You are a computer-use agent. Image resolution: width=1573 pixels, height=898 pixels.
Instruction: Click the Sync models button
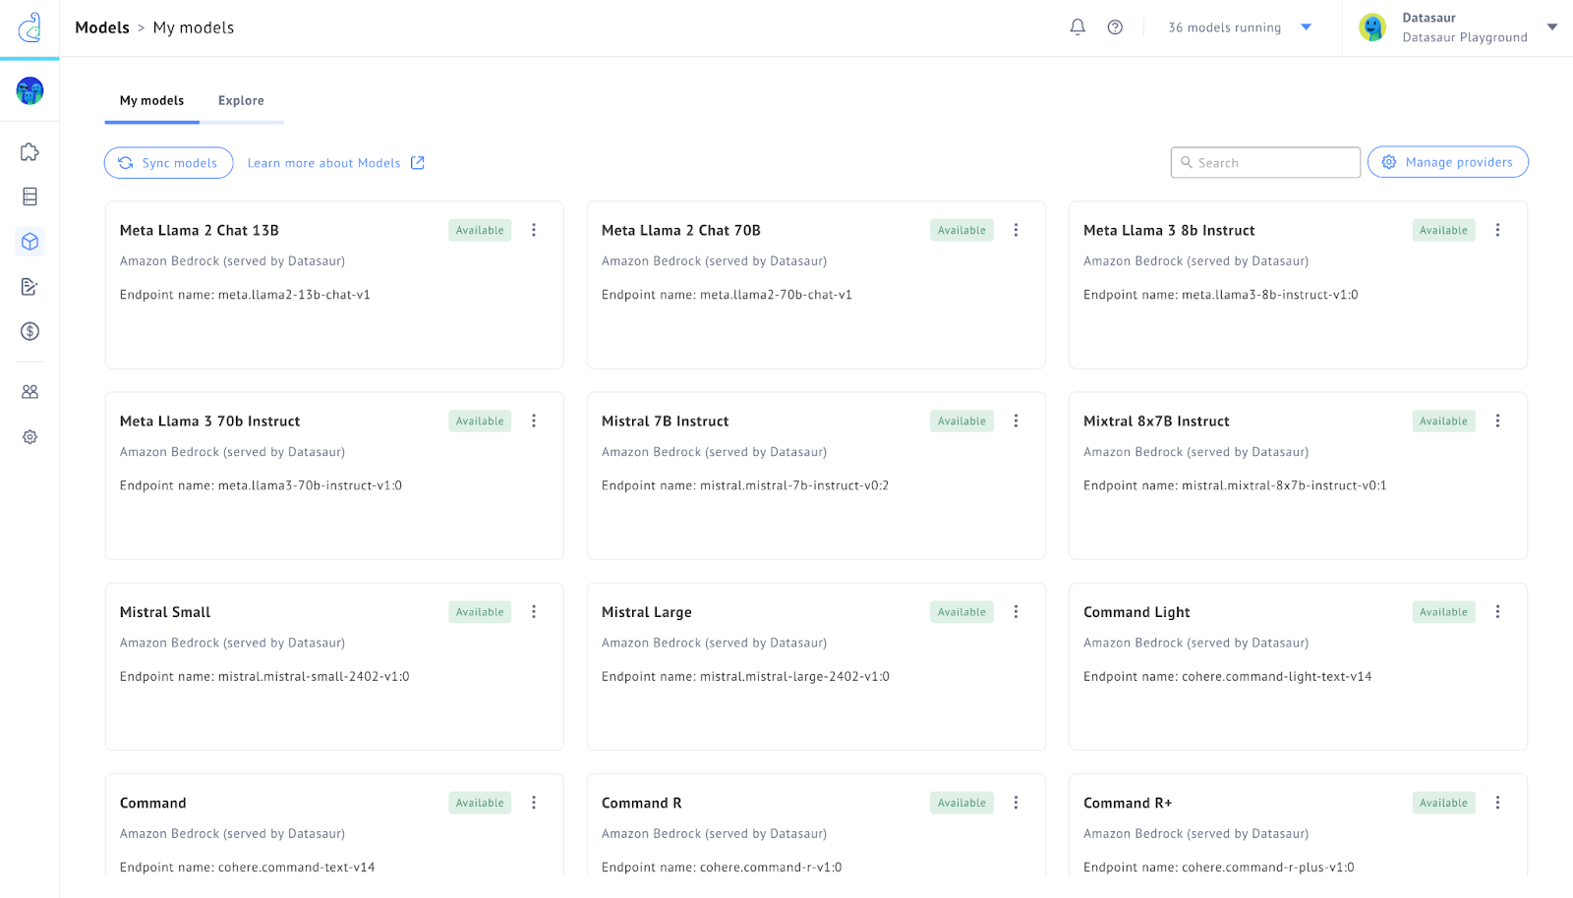[x=169, y=163]
